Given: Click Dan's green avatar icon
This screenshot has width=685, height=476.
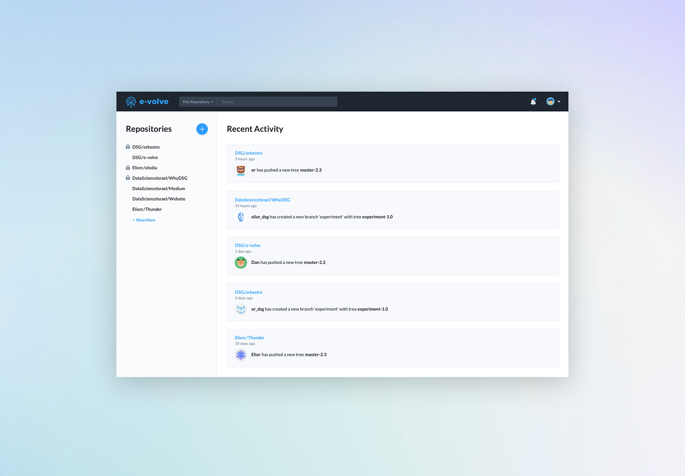Looking at the screenshot, I should point(241,263).
